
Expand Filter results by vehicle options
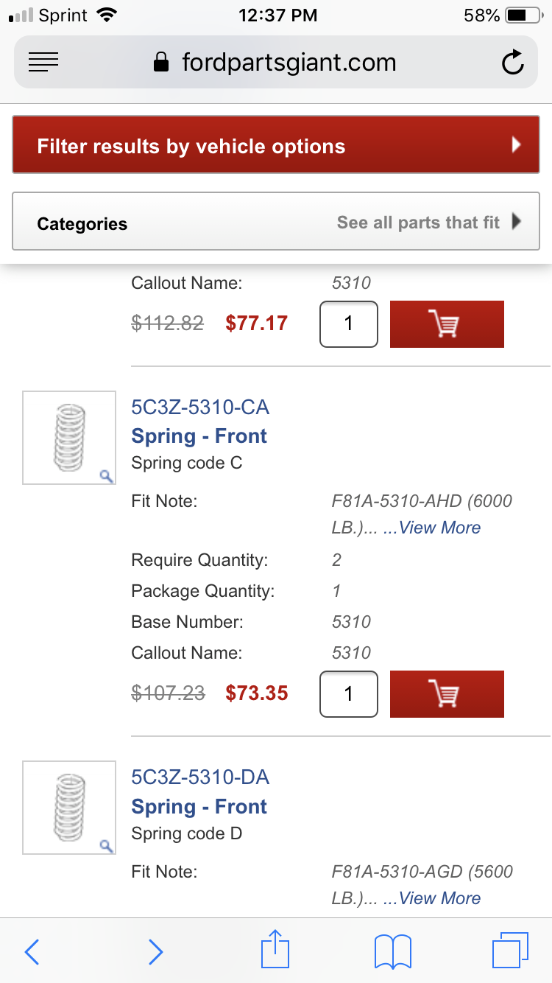click(x=276, y=144)
